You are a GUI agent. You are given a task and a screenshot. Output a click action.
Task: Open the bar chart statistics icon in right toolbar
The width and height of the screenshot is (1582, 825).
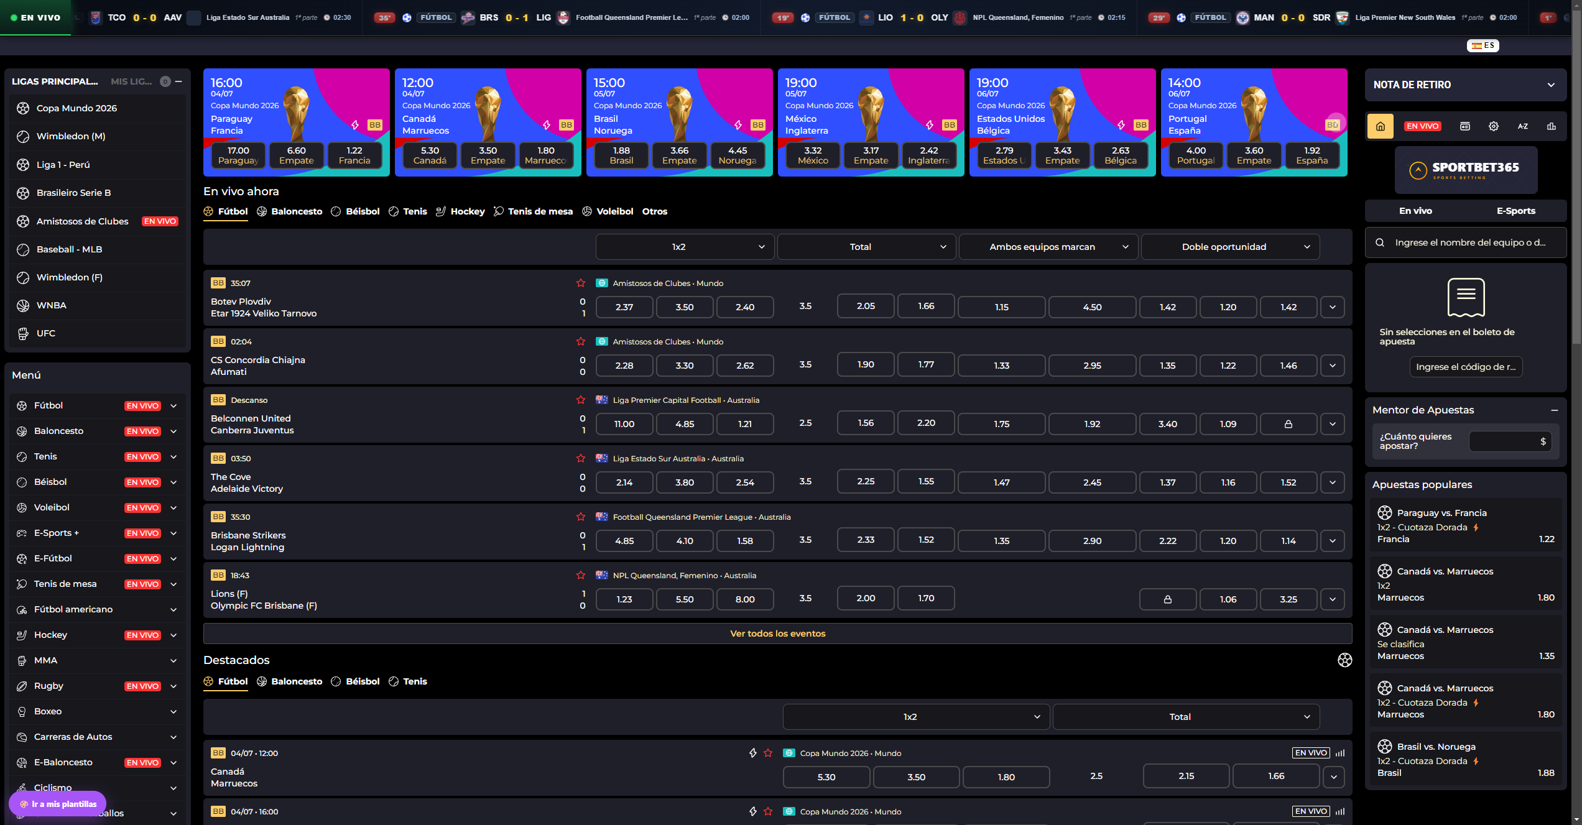(x=1552, y=126)
